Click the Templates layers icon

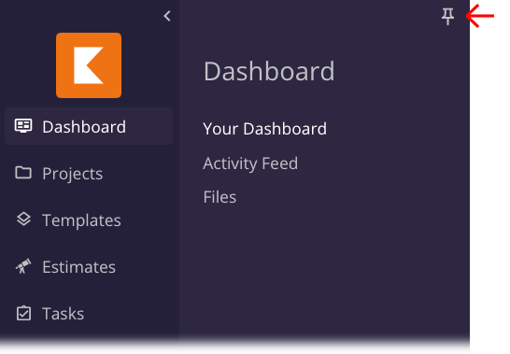(23, 219)
